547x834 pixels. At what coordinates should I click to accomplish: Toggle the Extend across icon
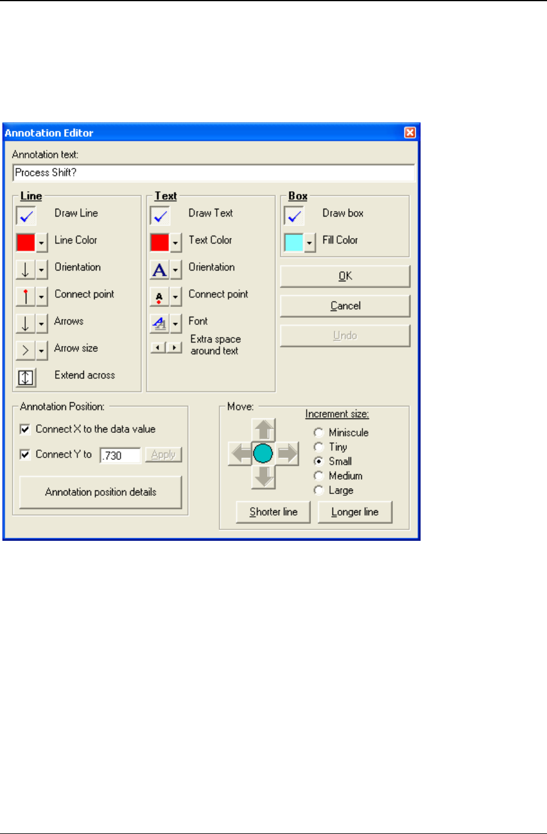26,378
